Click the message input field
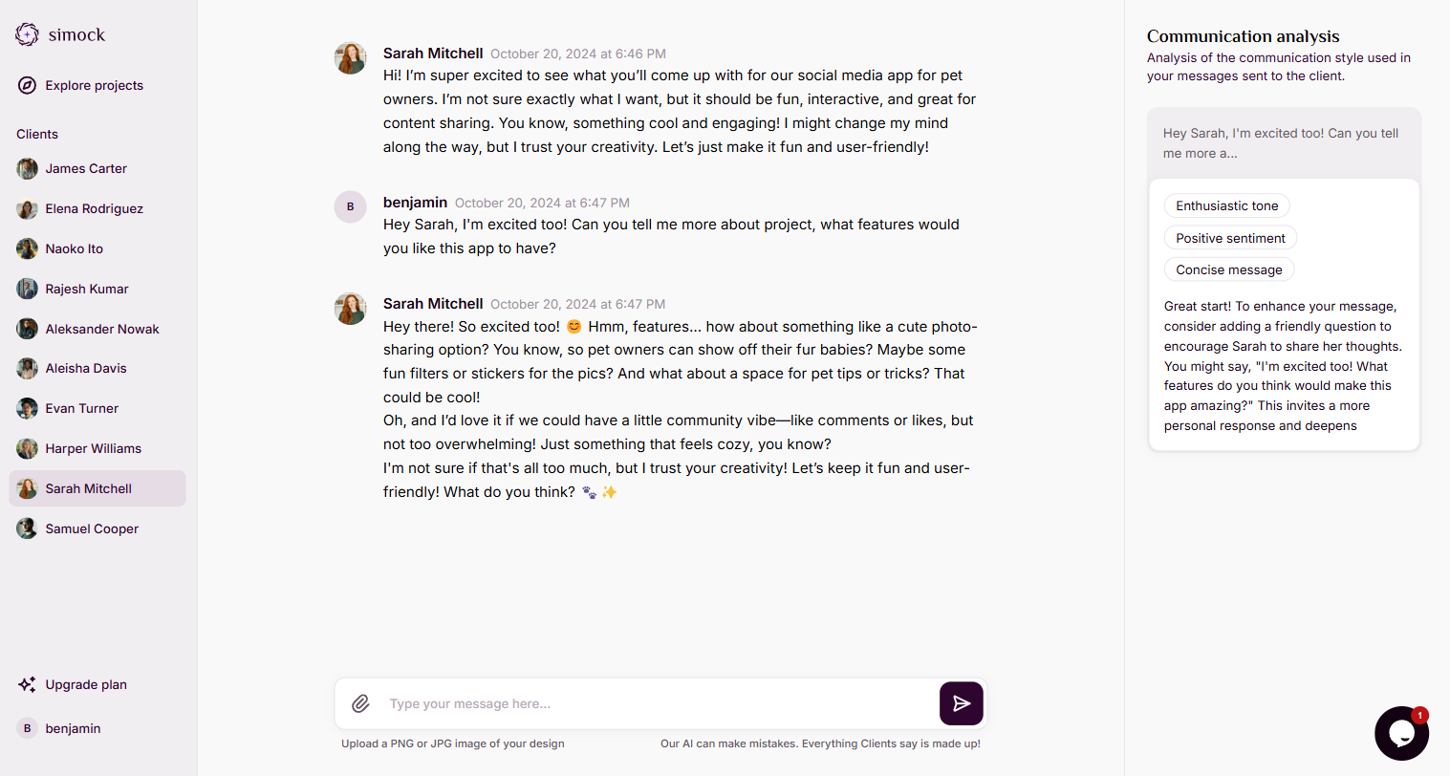This screenshot has height=776, width=1450. [621, 703]
